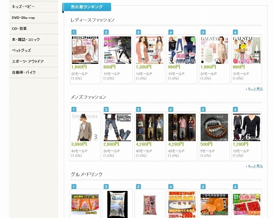Open the ladies 1,380円 cardigan thumbnail
Viewport: 274px width, 218px height.
click(x=150, y=50)
